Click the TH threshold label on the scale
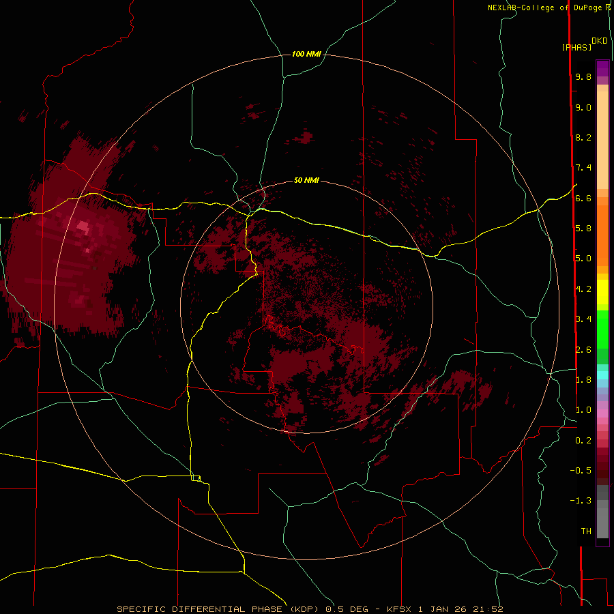The image size is (614, 614). pos(586,531)
